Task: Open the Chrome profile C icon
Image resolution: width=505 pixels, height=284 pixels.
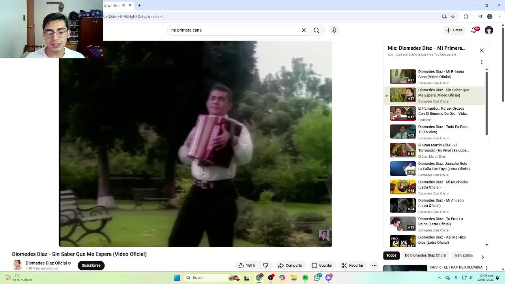Action: click(490, 17)
